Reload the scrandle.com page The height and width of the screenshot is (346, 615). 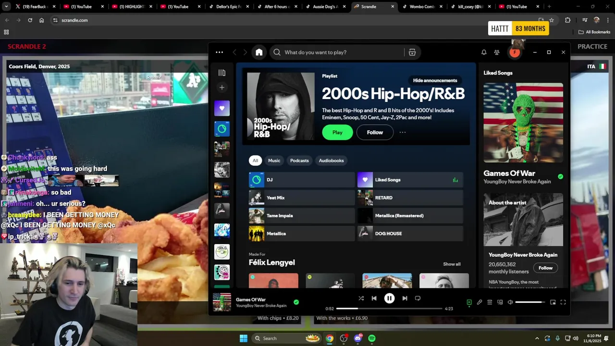pos(30,20)
